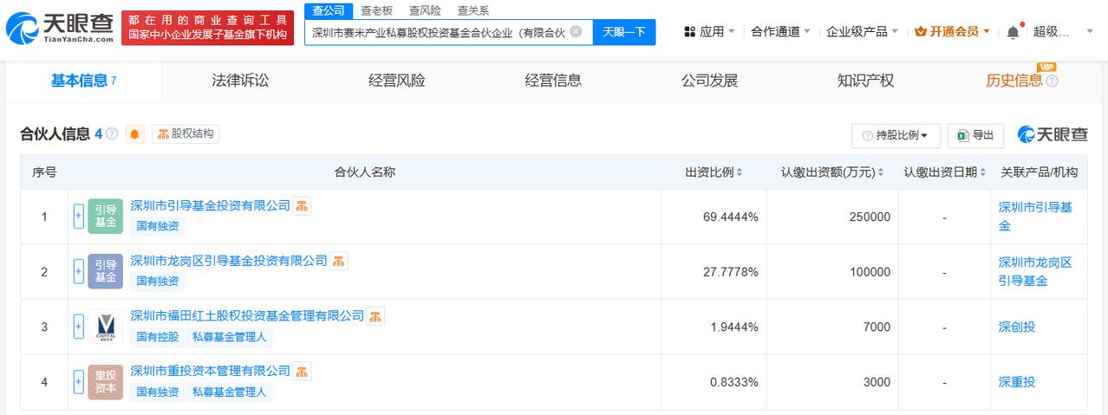Open the TianYanCha logo homepage

pos(60,30)
